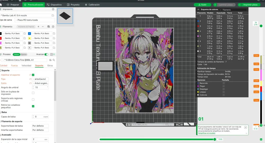This screenshot has height=143, width=265.
Task: Open the Esquema de colores Filamento dropdown
Action: [x=233, y=10]
